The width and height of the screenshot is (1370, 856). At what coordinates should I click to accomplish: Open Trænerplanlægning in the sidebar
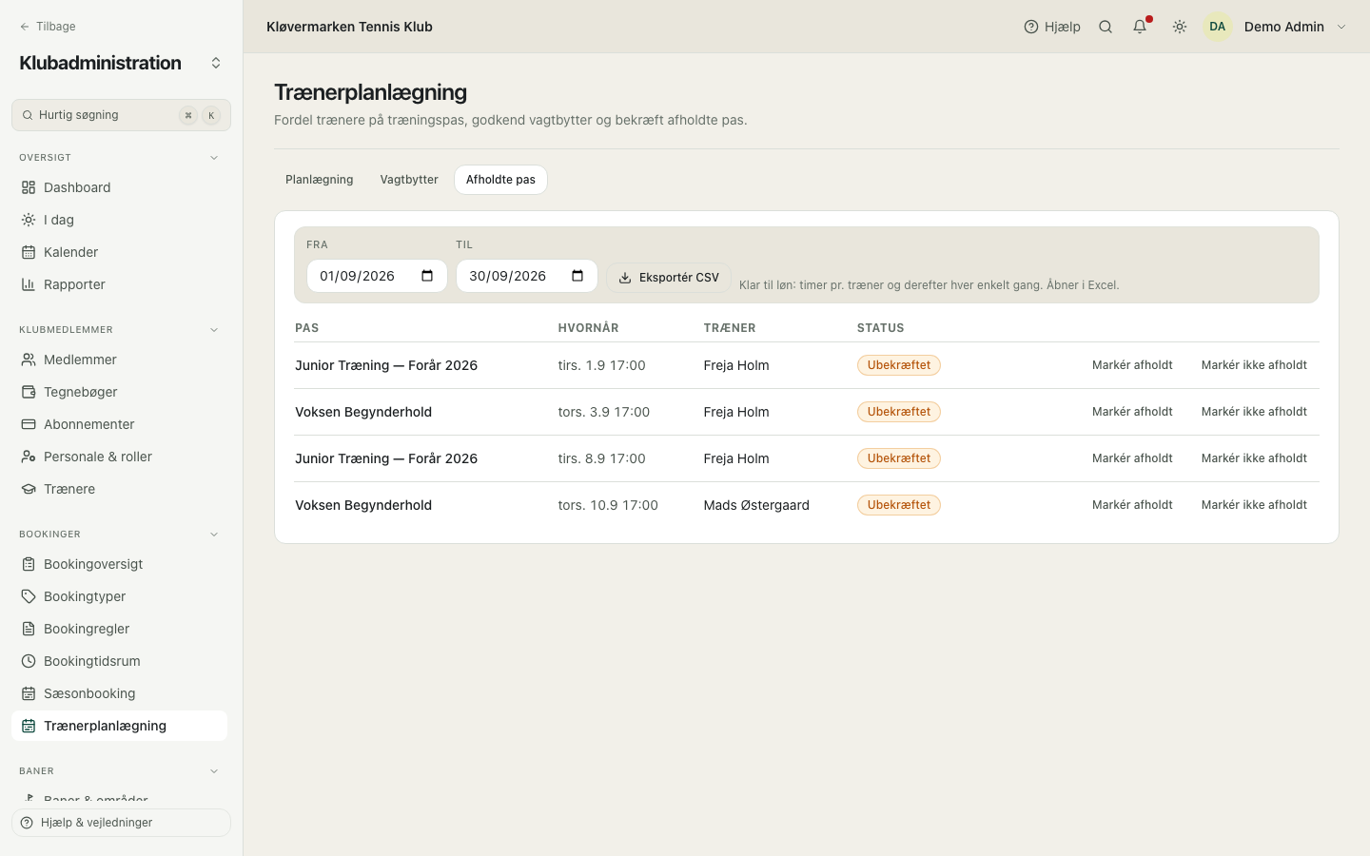pos(120,726)
